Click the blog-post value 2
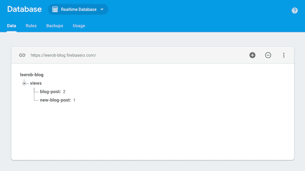The width and height of the screenshot is (305, 171). [x=64, y=92]
